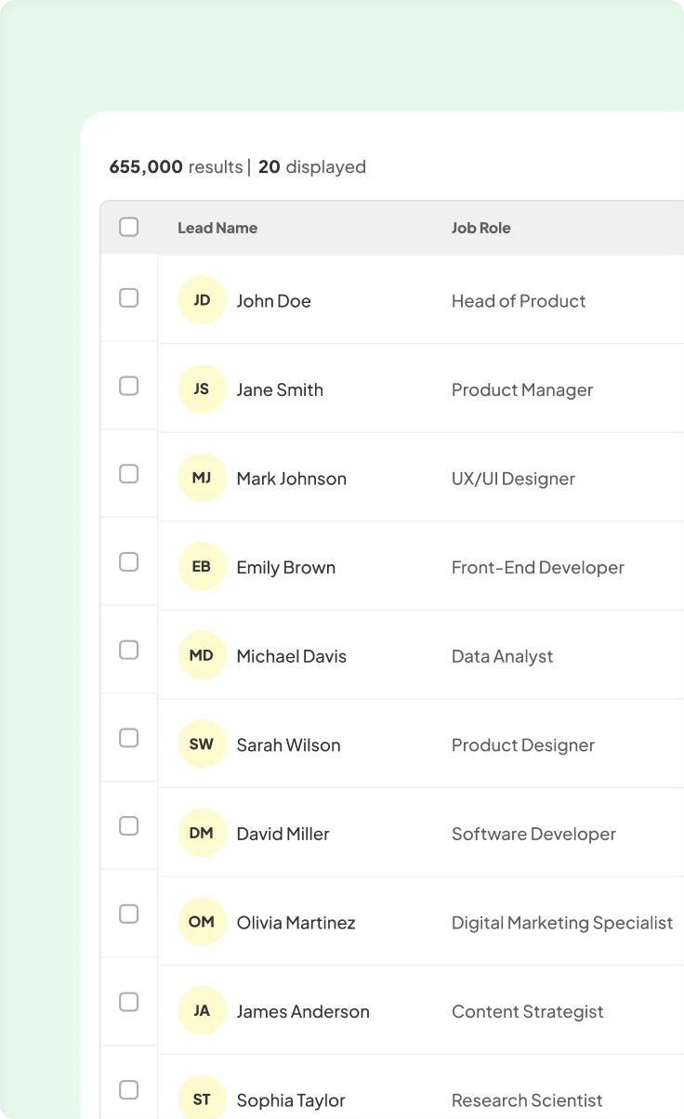Click the Front-End Developer cell
Screen dimensions: 684x1119
click(x=538, y=568)
